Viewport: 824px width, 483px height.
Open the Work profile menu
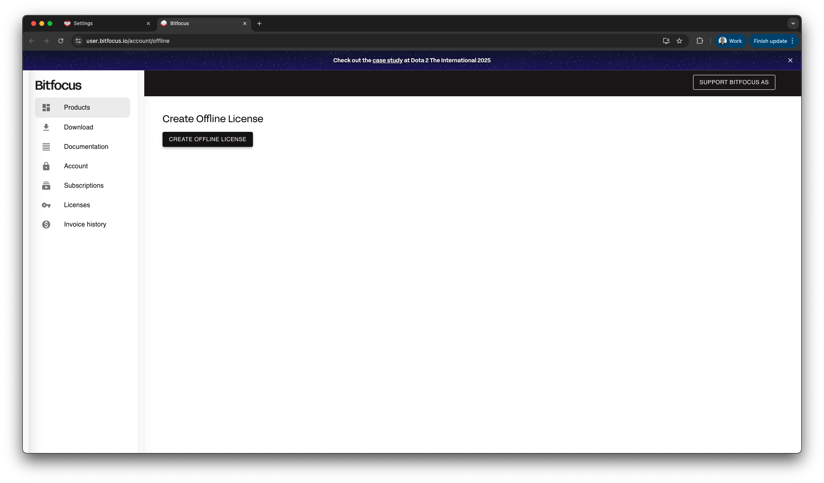730,41
